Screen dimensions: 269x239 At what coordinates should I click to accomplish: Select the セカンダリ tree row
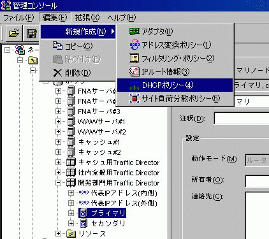[x=108, y=223]
